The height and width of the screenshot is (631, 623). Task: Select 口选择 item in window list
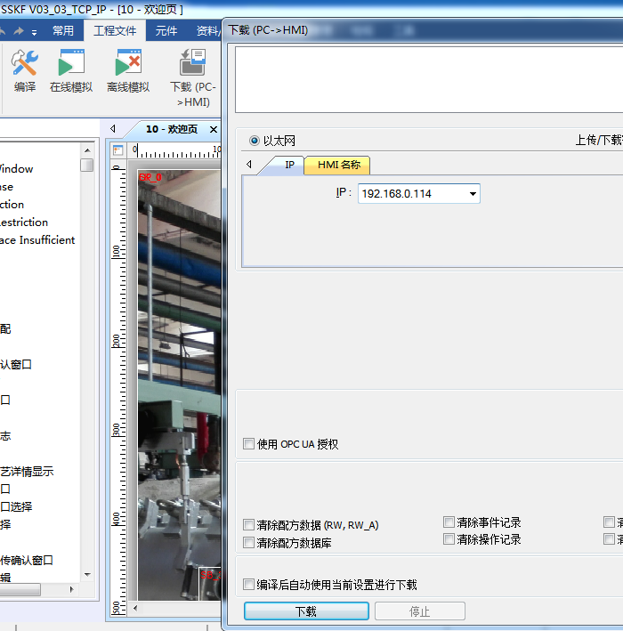pos(16,506)
